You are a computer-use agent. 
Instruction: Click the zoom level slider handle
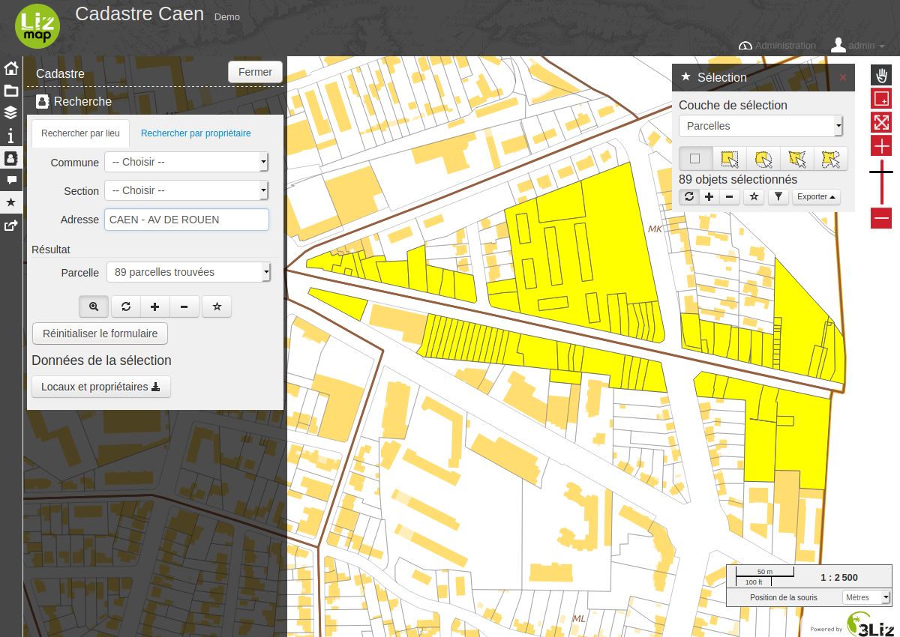(881, 172)
